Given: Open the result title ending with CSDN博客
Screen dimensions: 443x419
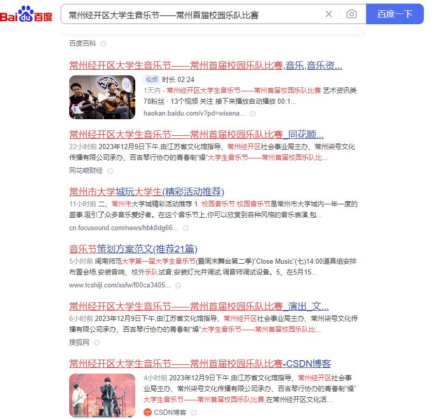Looking at the screenshot, I should (x=200, y=364).
